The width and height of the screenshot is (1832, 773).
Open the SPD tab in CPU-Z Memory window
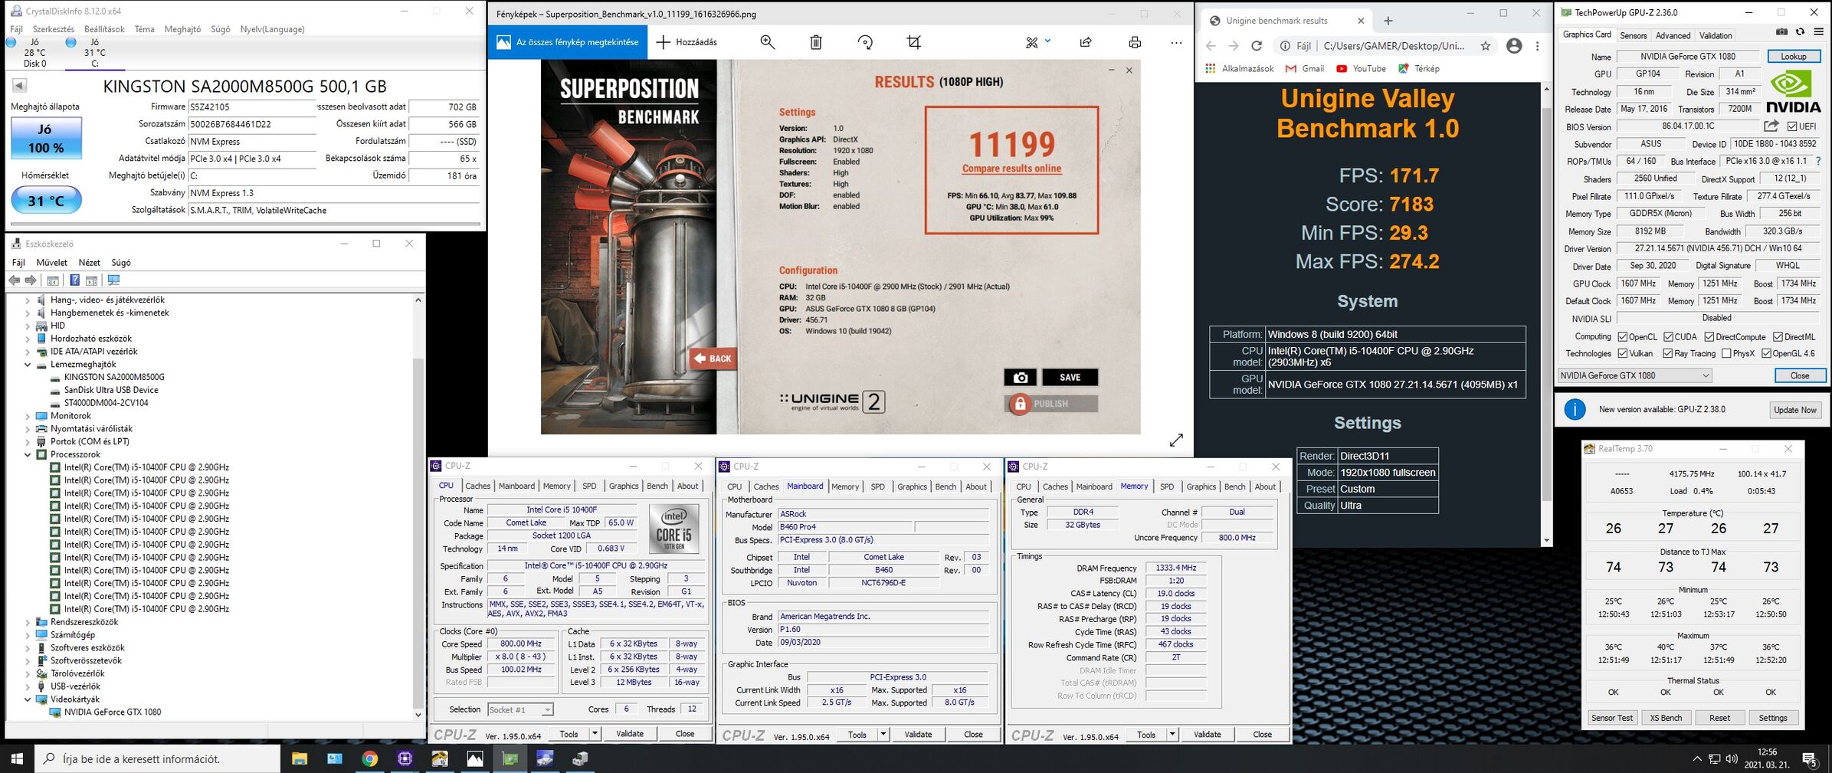[x=1166, y=486]
